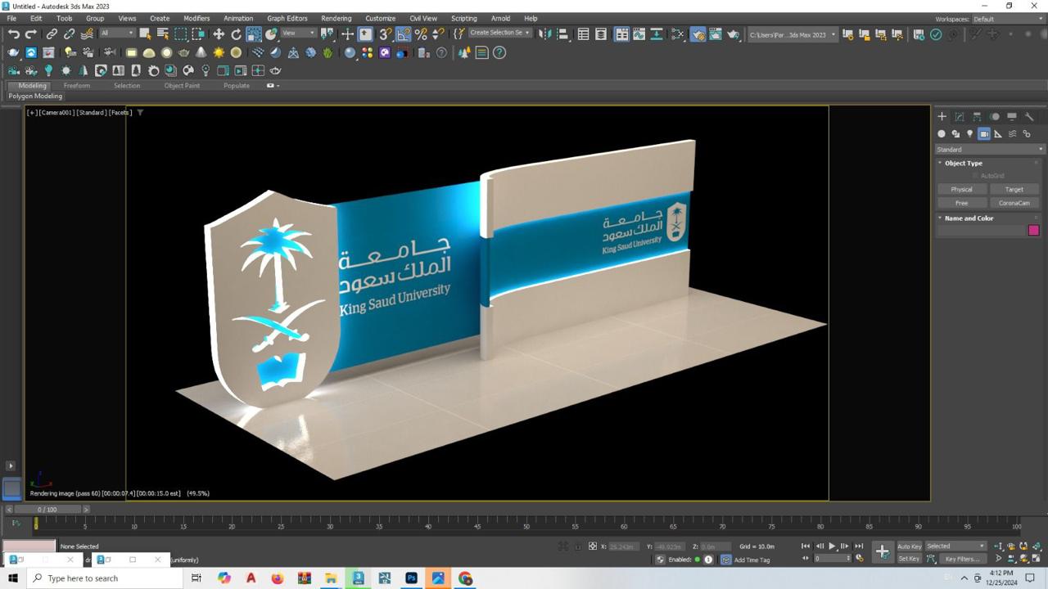Click the Play Animation button
Image resolution: width=1048 pixels, height=589 pixels.
pos(832,546)
